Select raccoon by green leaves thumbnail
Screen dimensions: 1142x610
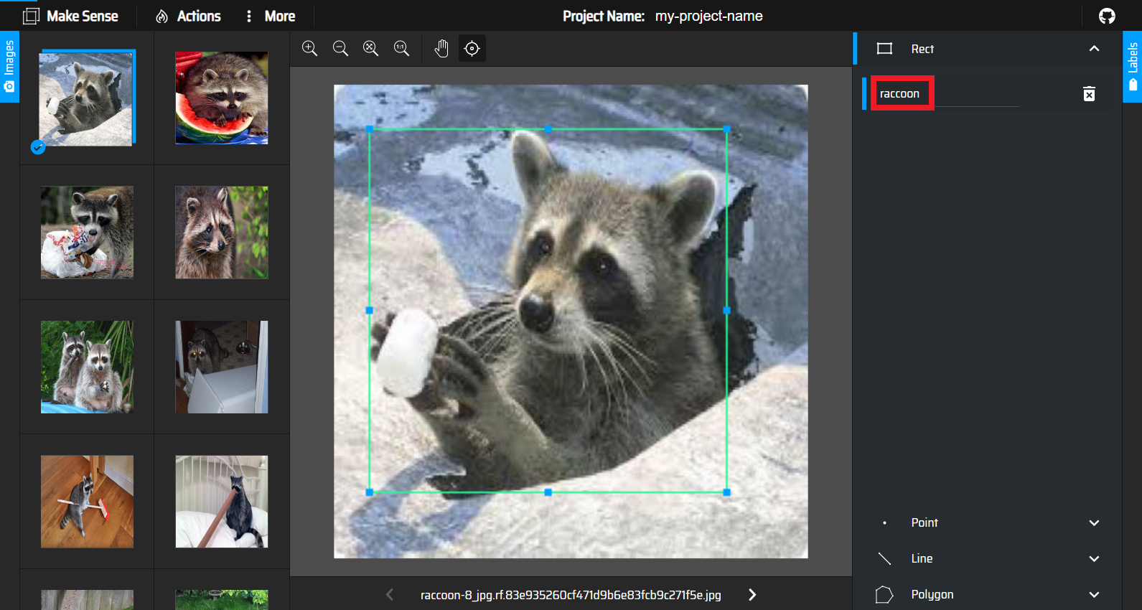pyautogui.click(x=222, y=233)
